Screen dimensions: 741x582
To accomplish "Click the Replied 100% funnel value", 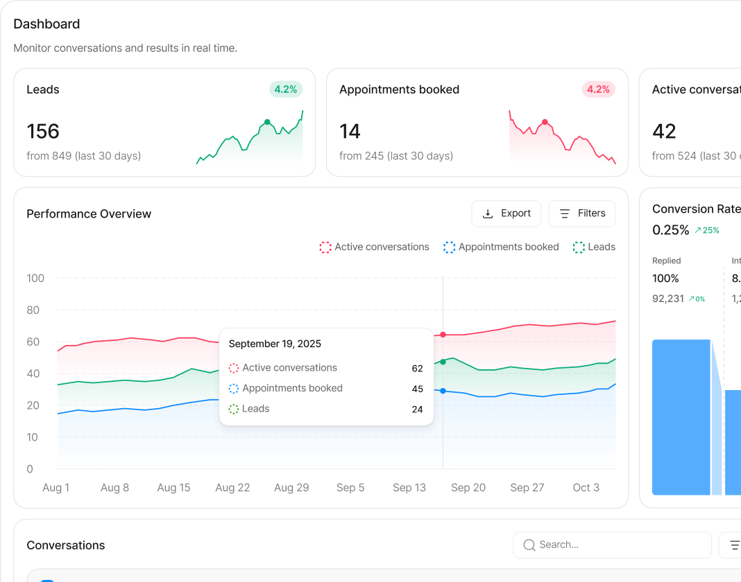I will coord(665,279).
